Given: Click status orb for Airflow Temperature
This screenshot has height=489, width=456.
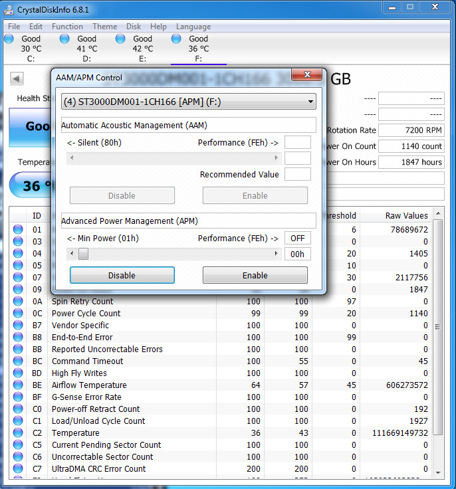Looking at the screenshot, I should 18,385.
